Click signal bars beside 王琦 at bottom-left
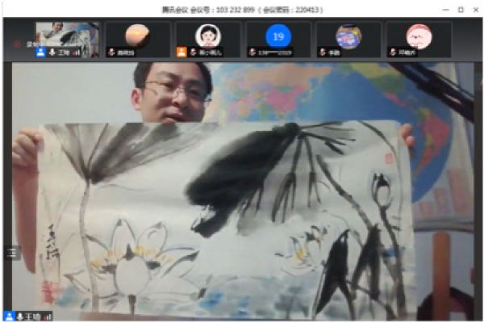The width and height of the screenshot is (484, 323). point(48,317)
